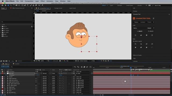Image resolution: width=172 pixels, height=96 pixels.
Task: Click the Motion Blur enable icon in timeline
Action: 87,67
